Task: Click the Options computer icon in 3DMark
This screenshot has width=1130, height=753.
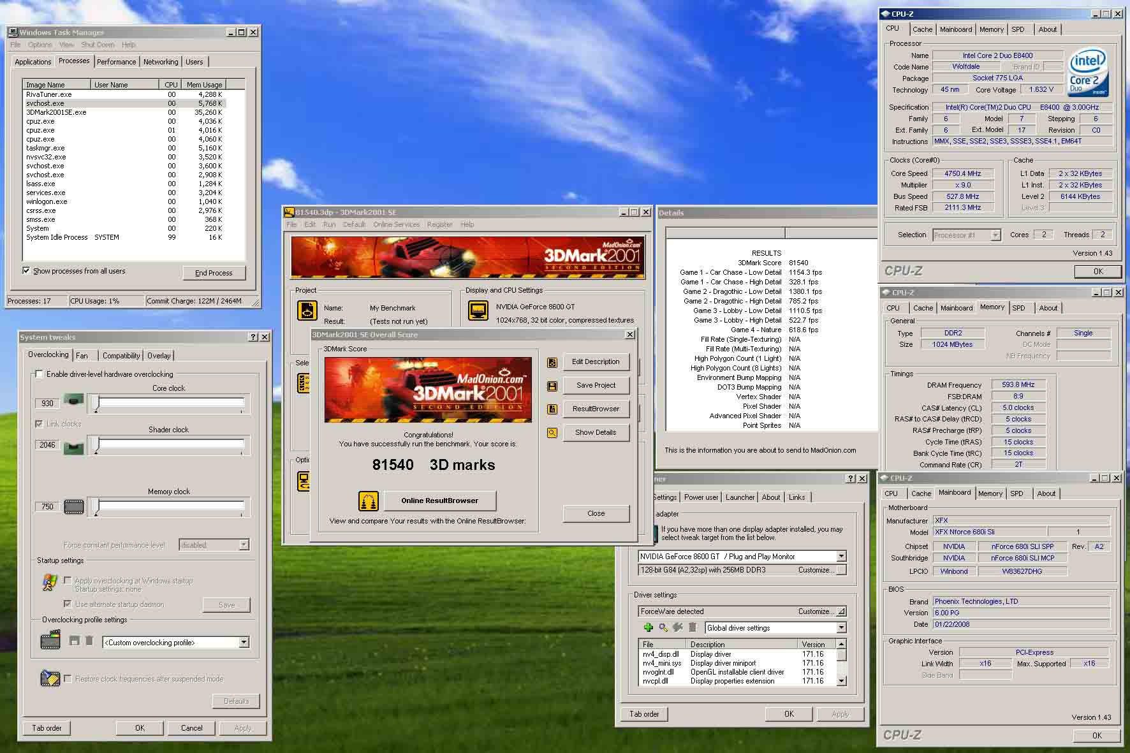Action: point(304,481)
